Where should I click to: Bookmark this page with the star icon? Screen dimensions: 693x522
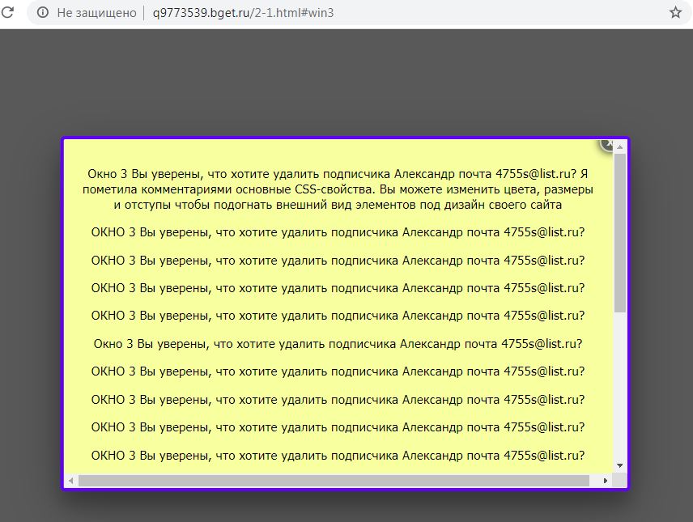point(675,12)
